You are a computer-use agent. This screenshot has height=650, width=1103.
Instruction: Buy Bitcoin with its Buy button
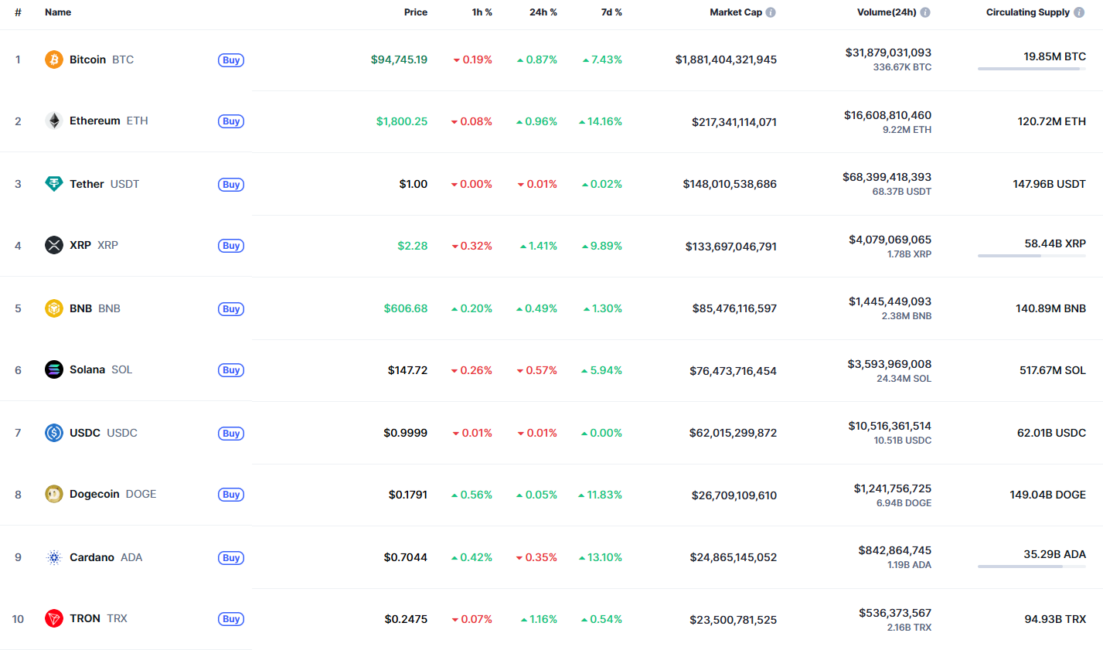pyautogui.click(x=231, y=60)
